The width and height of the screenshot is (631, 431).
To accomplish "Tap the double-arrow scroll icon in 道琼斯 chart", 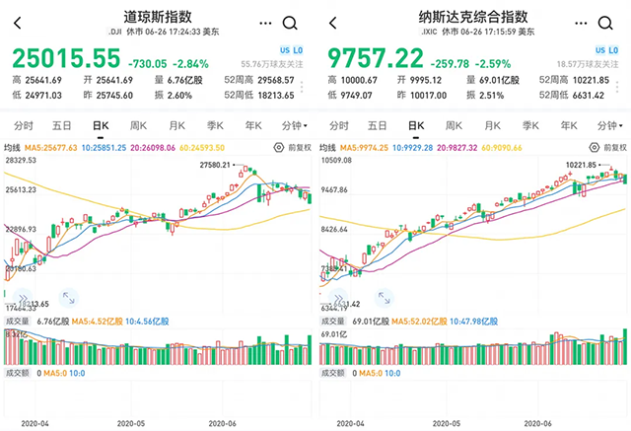I will pos(23,298).
